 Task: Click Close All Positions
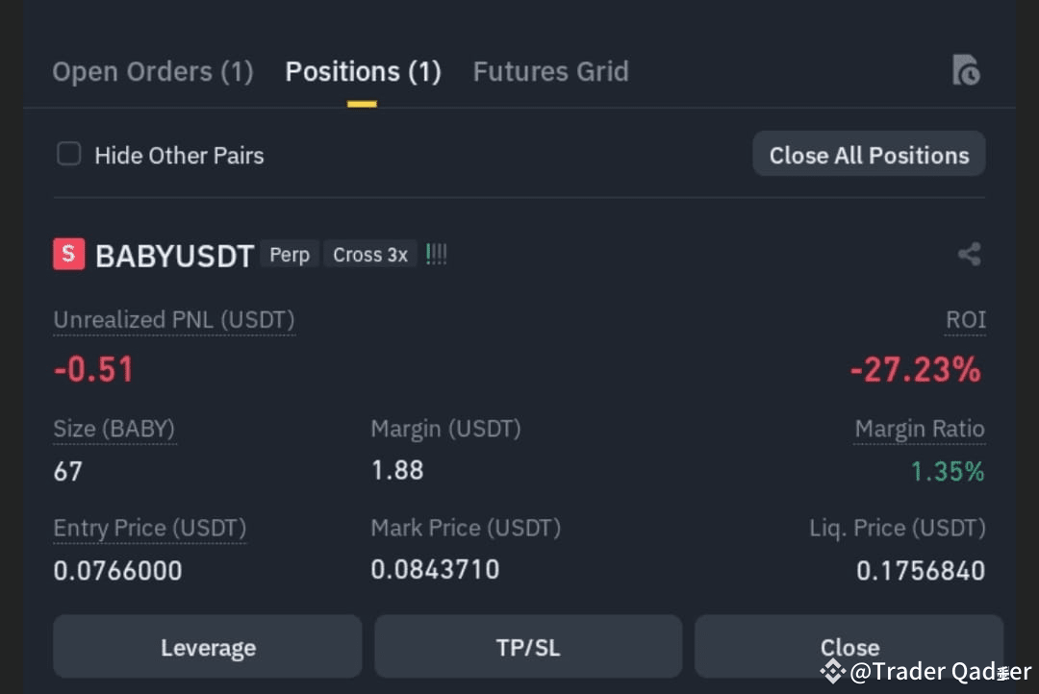[x=868, y=154]
